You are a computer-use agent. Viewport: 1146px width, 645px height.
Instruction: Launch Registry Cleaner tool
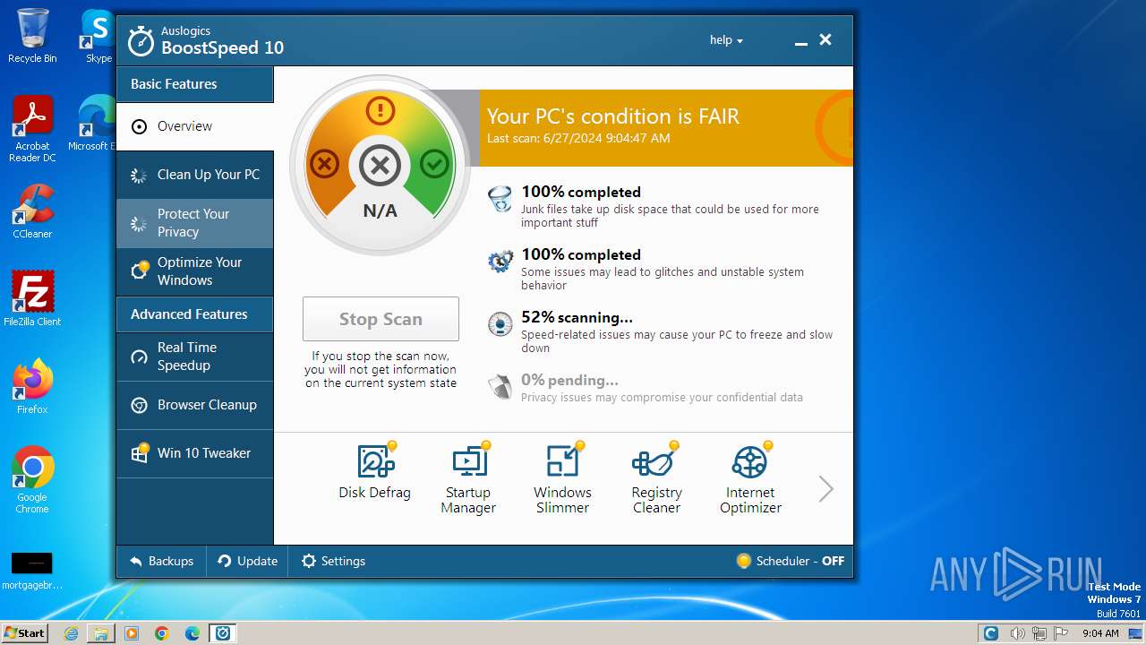tap(656, 479)
